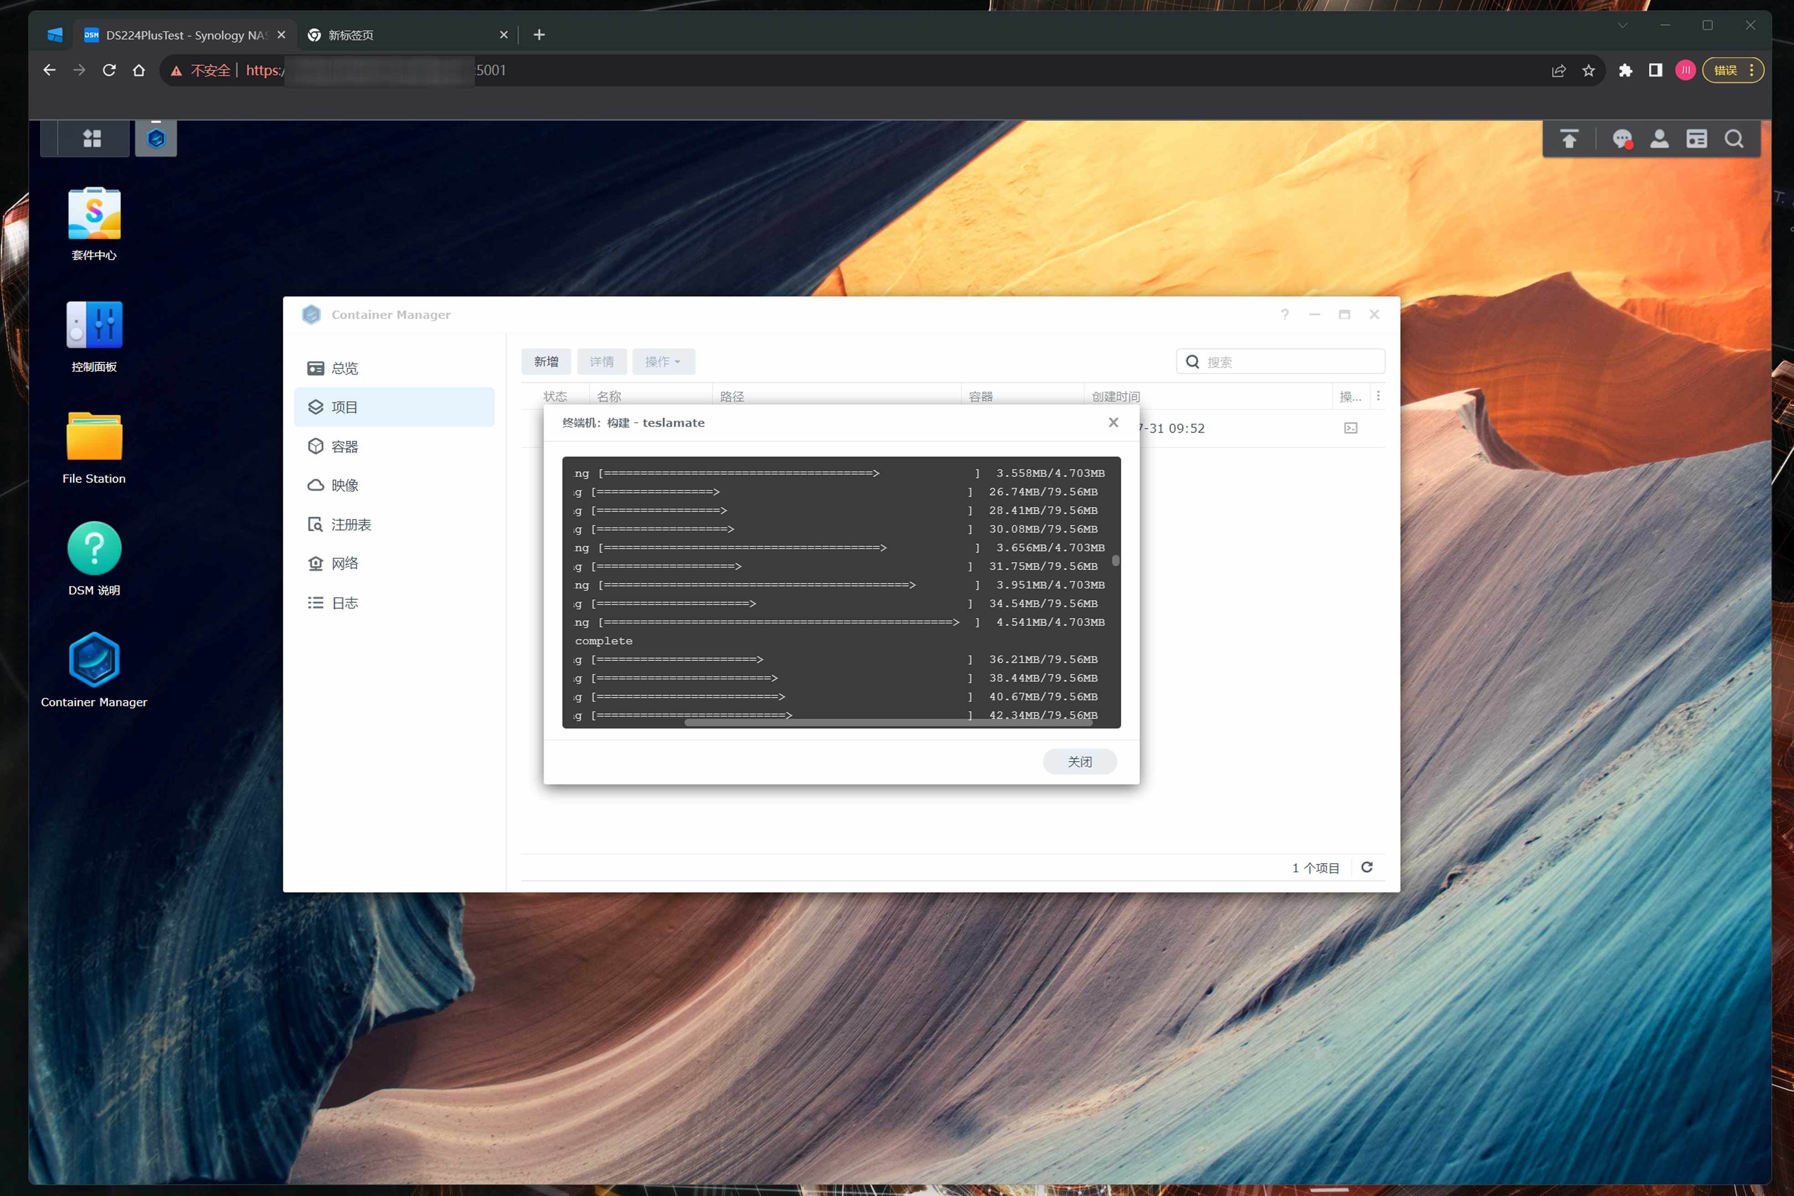Refresh the project list
1794x1196 pixels.
pyautogui.click(x=1367, y=867)
